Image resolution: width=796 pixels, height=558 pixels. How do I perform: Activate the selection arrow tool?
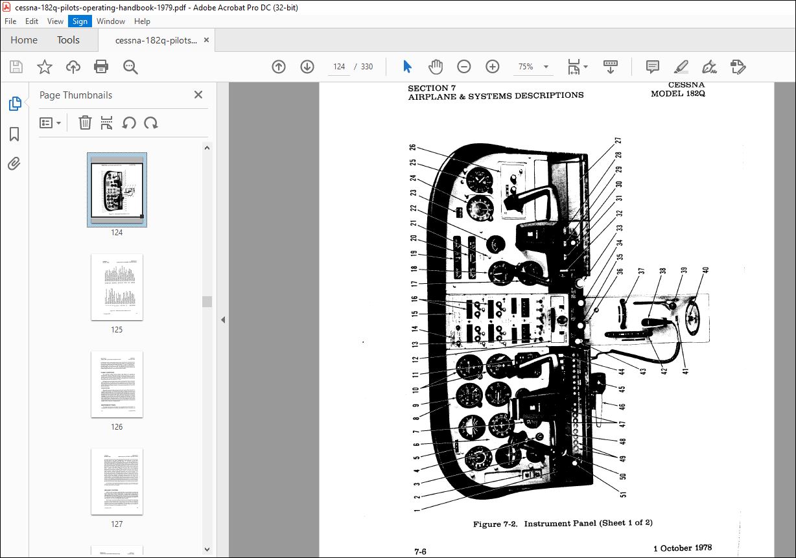[407, 67]
